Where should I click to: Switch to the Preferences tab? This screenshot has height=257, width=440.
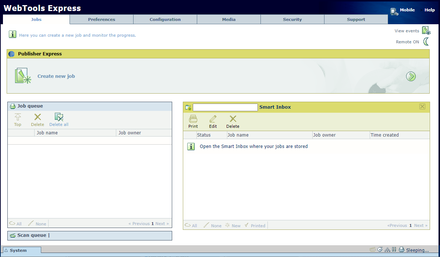102,19
